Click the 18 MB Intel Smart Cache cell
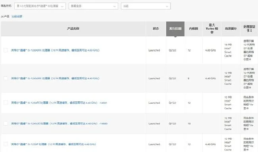The height and width of the screenshot is (152, 258). click(228, 50)
